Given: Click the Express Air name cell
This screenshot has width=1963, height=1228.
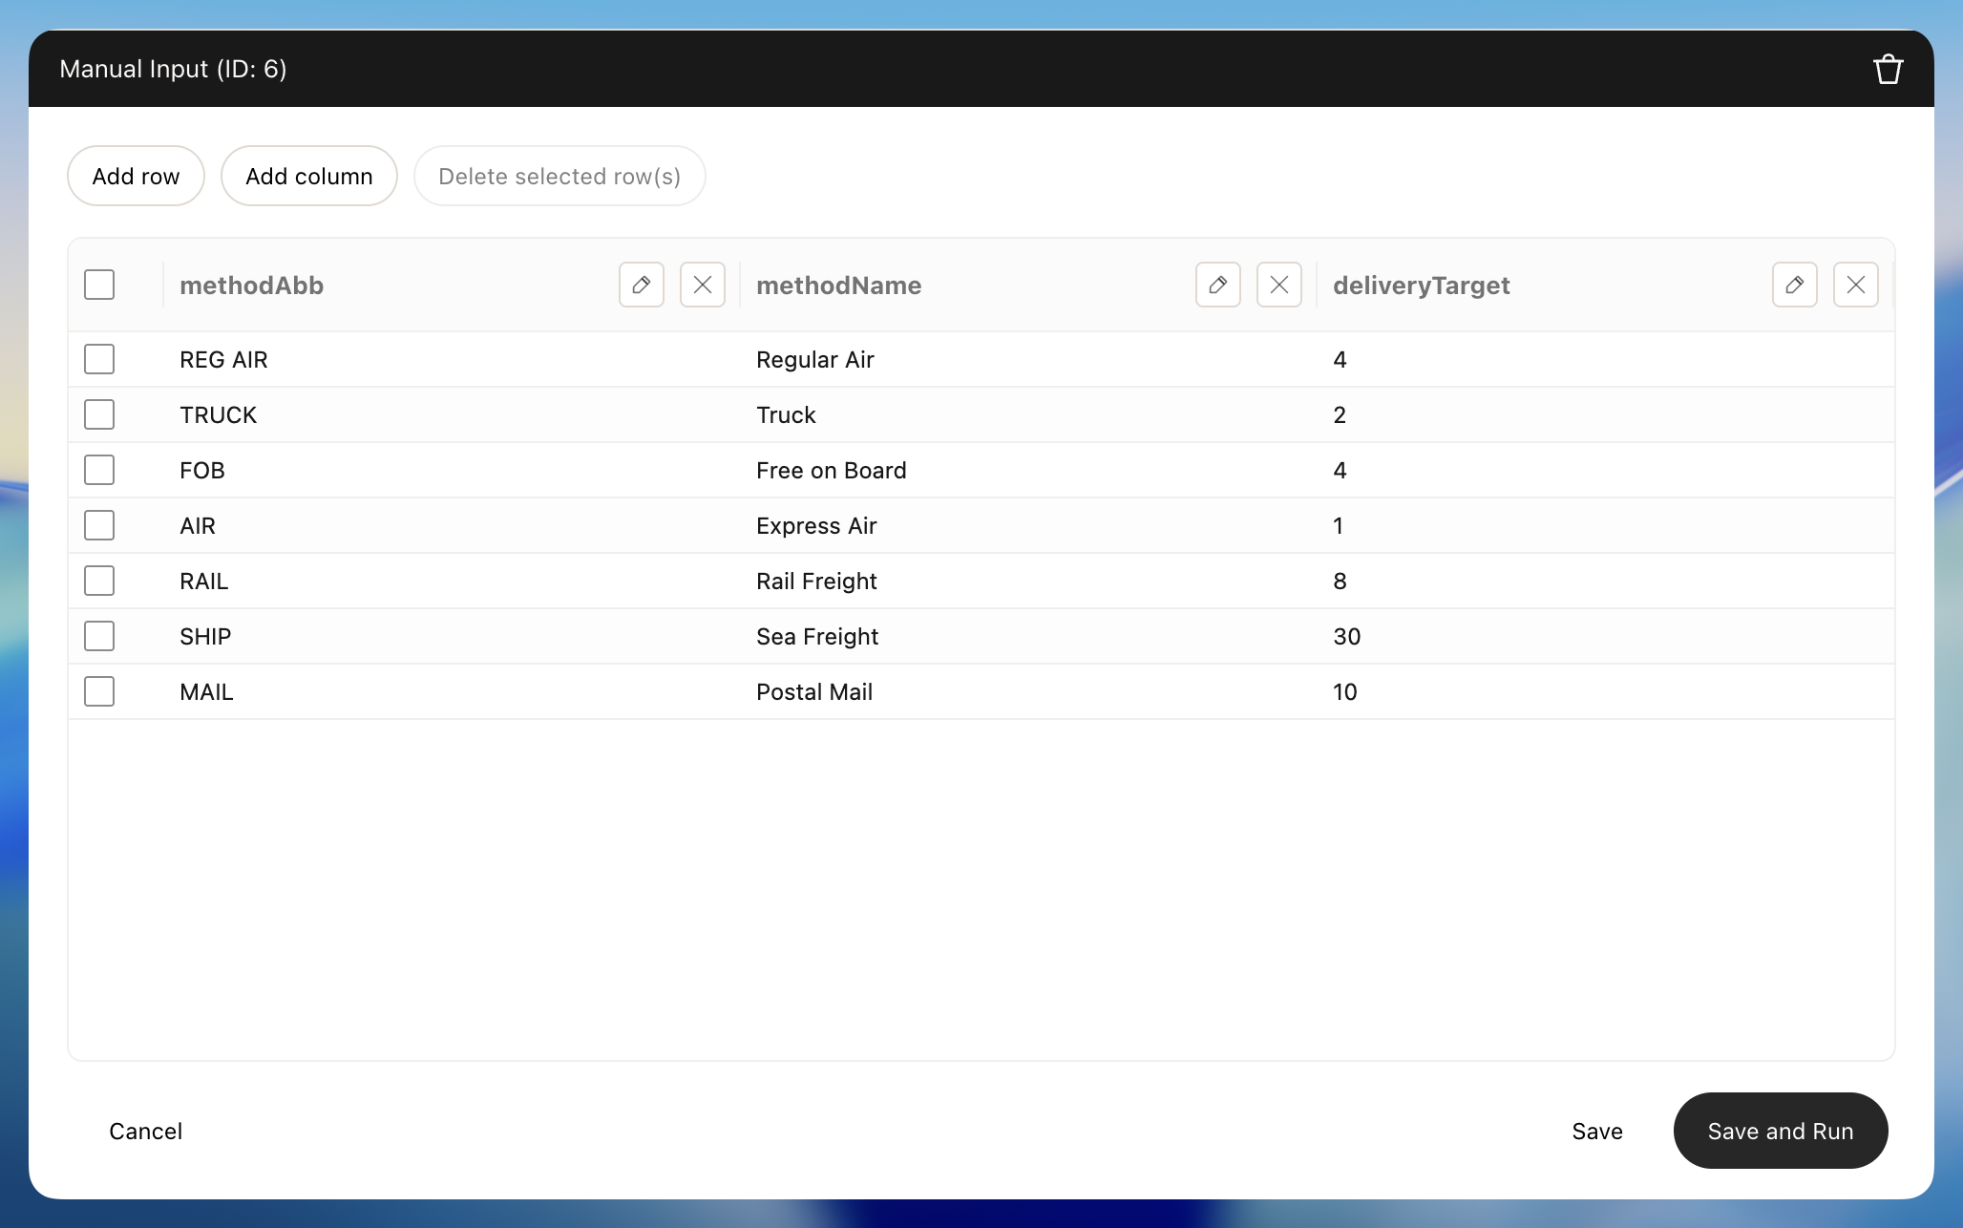Looking at the screenshot, I should tap(816, 526).
